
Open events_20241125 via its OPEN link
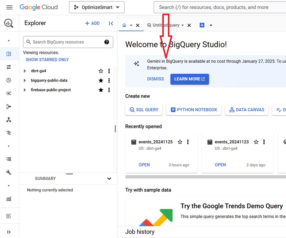[144, 165]
